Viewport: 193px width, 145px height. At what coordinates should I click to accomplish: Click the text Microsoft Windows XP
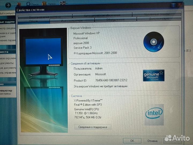pyautogui.click(x=87, y=33)
